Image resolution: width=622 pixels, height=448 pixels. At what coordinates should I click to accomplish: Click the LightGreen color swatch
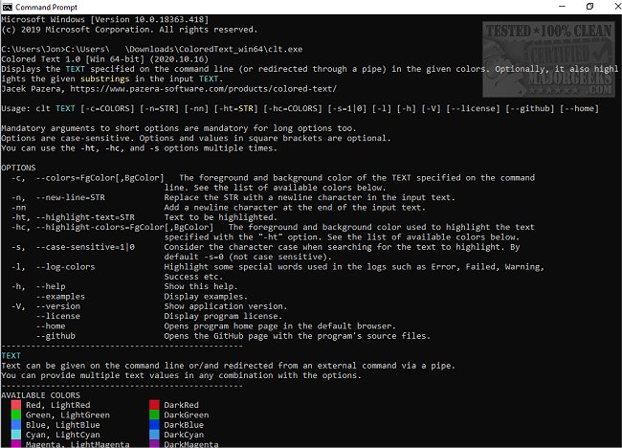point(16,415)
